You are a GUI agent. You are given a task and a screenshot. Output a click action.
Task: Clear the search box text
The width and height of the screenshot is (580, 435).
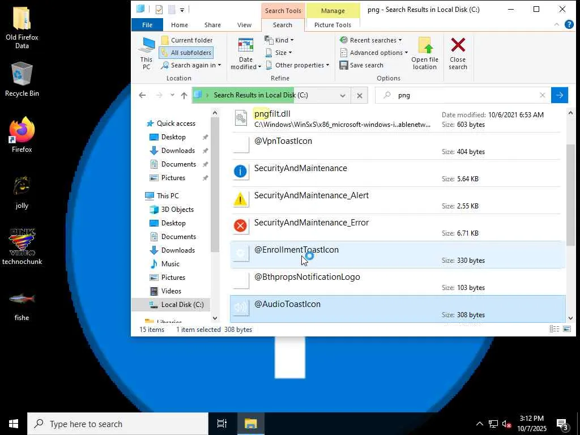542,95
